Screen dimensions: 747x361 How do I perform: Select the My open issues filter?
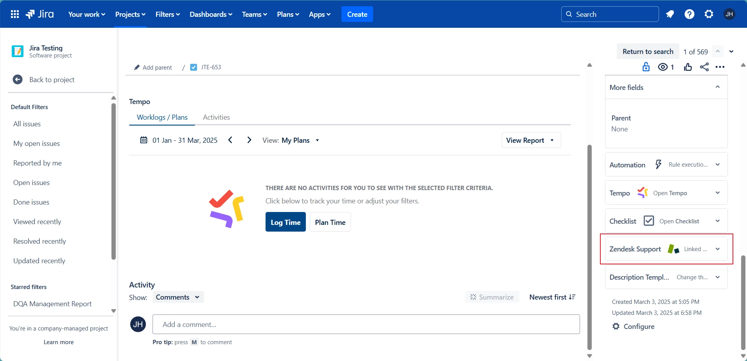[36, 143]
